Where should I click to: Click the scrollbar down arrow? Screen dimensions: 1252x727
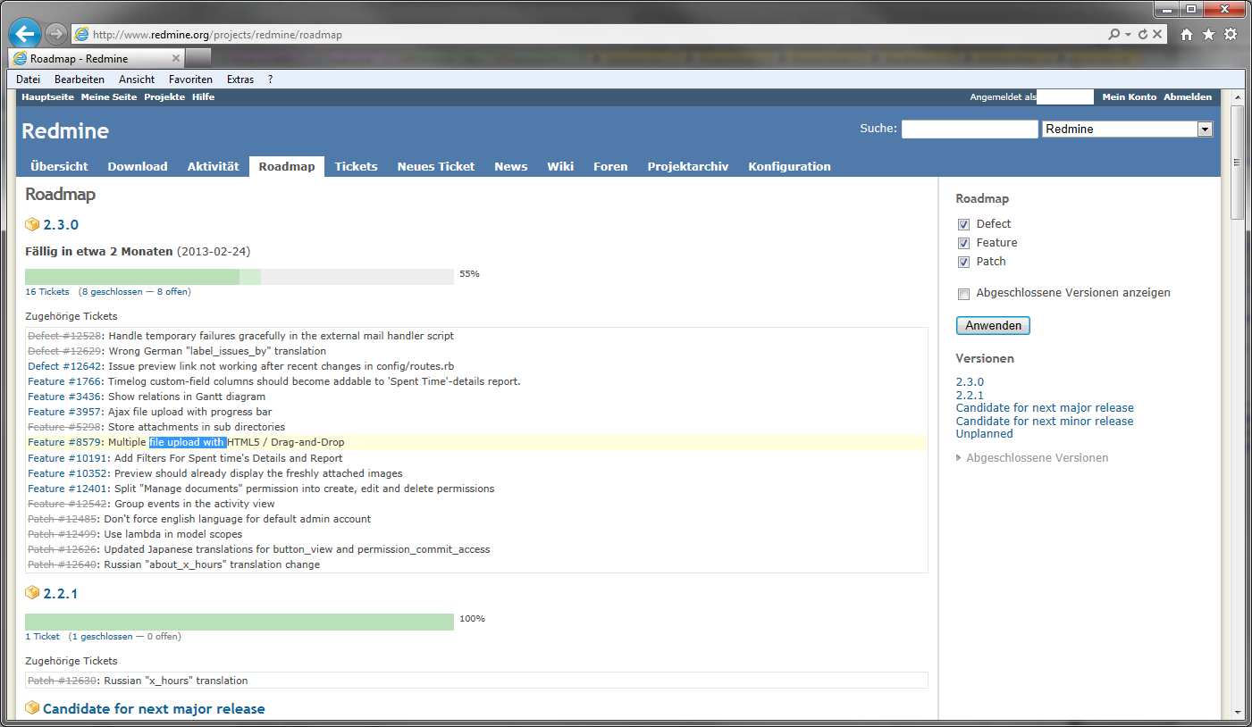1237,712
